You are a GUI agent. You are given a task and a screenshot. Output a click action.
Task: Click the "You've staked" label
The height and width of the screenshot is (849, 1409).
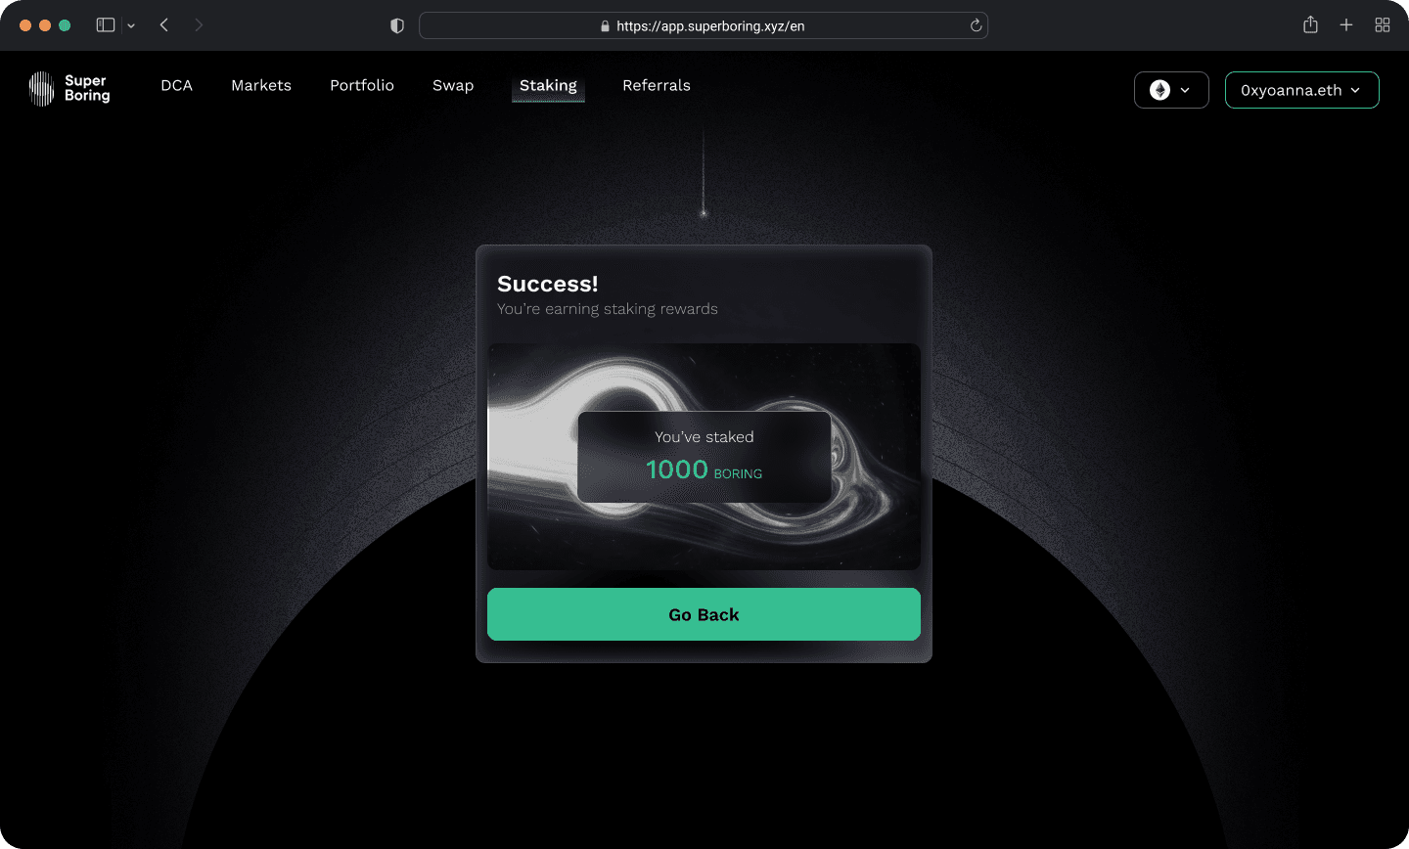point(704,437)
